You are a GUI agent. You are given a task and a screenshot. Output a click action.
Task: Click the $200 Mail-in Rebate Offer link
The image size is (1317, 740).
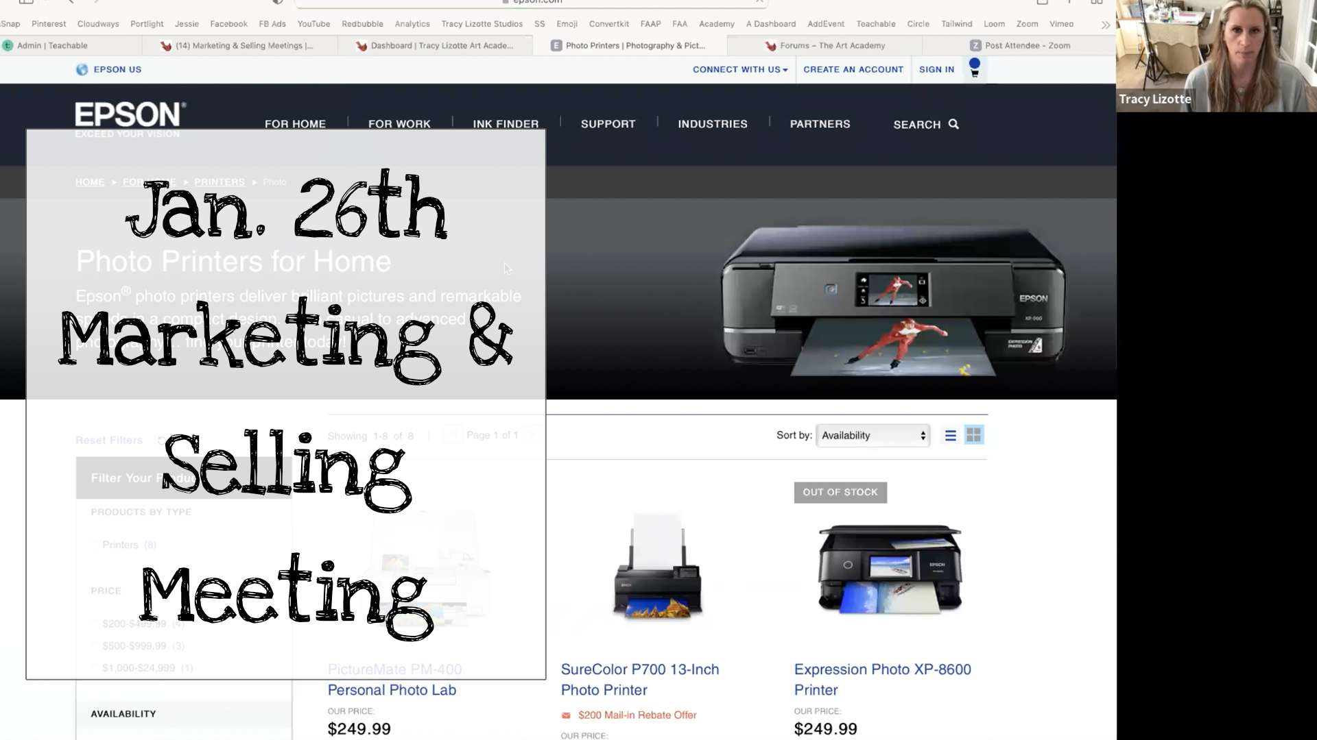637,715
